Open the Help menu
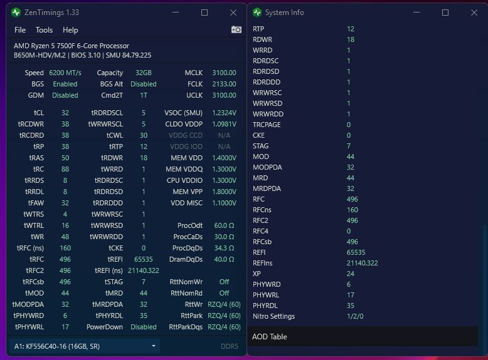Screen dimensions: 488x360 (70, 30)
